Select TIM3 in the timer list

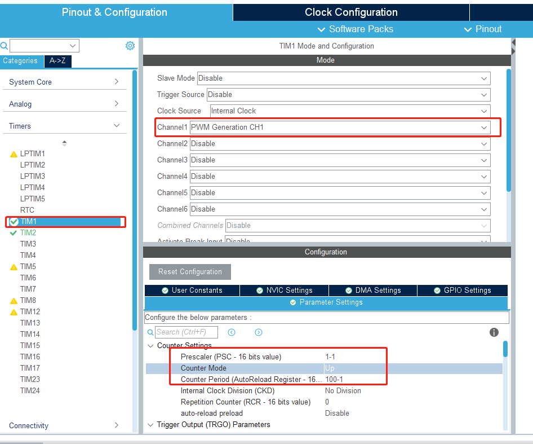pyautogui.click(x=28, y=244)
